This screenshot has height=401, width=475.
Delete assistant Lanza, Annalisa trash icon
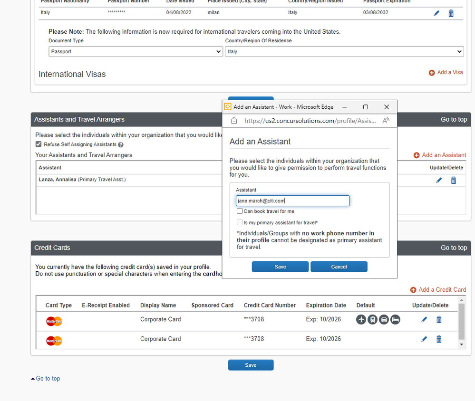click(x=454, y=181)
